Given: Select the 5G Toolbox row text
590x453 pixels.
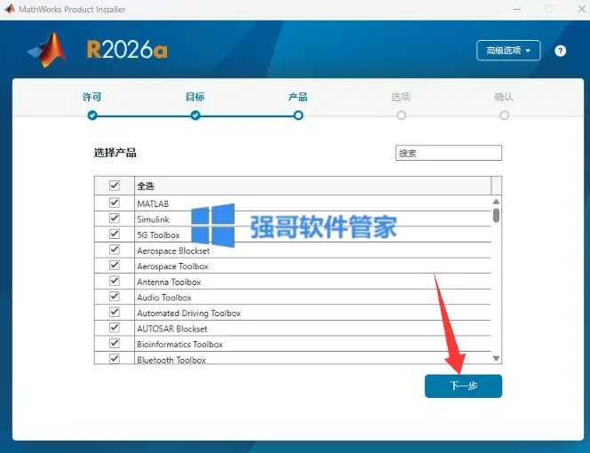Looking at the screenshot, I should [158, 235].
